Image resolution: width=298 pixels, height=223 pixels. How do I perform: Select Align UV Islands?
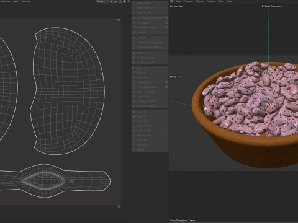pyautogui.click(x=150, y=92)
